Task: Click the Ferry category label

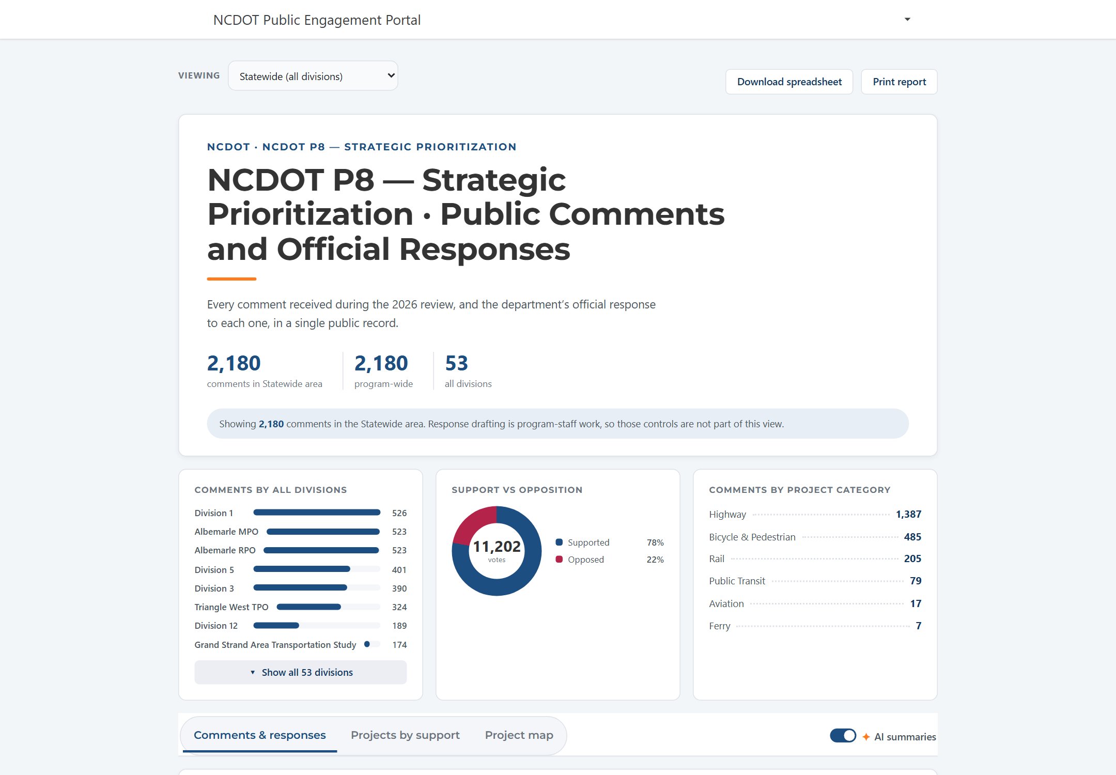Action: click(720, 626)
